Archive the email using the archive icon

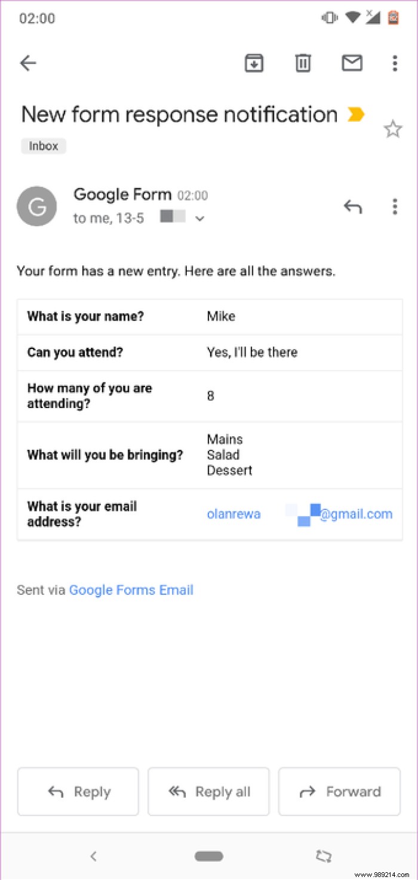(254, 63)
